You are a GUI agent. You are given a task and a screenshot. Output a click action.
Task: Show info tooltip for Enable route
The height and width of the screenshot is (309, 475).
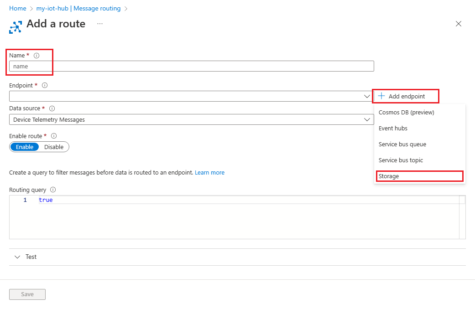point(54,136)
